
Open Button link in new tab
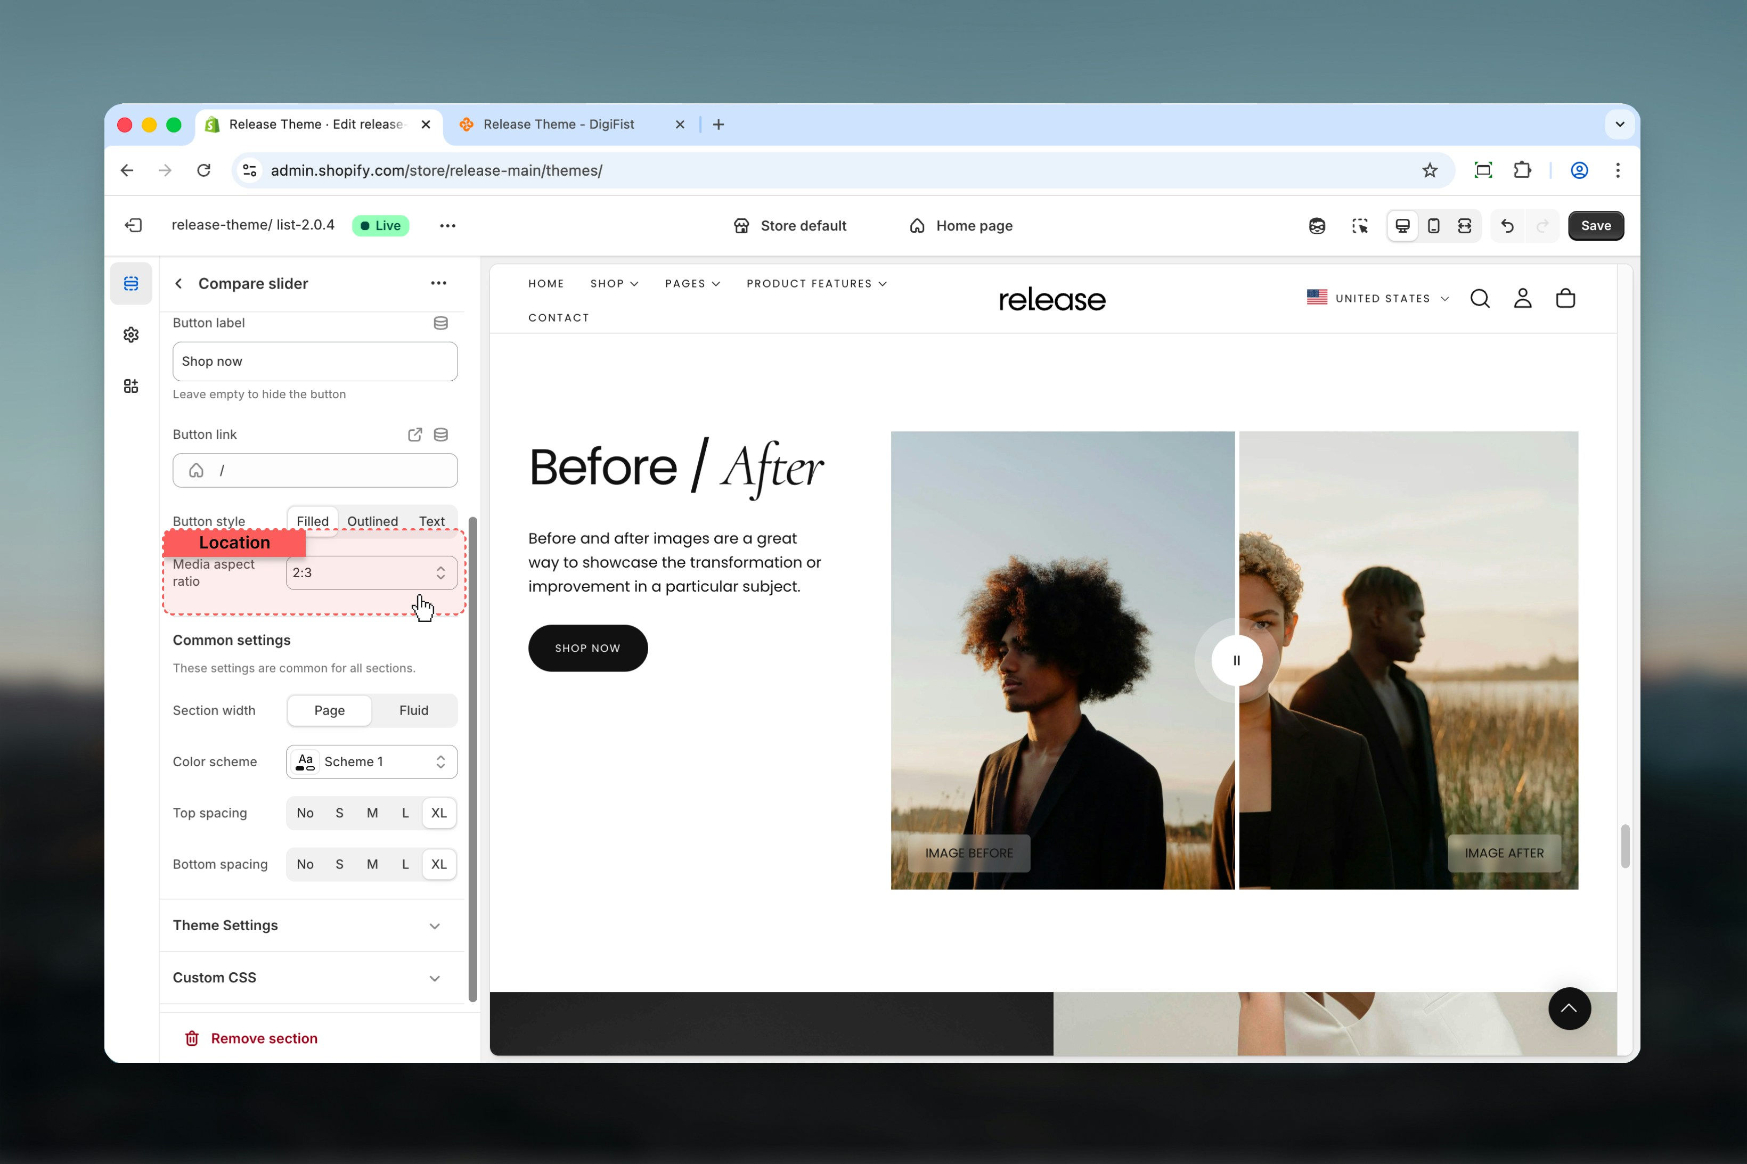[416, 435]
